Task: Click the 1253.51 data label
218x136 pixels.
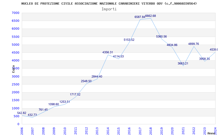Action: click(65, 102)
